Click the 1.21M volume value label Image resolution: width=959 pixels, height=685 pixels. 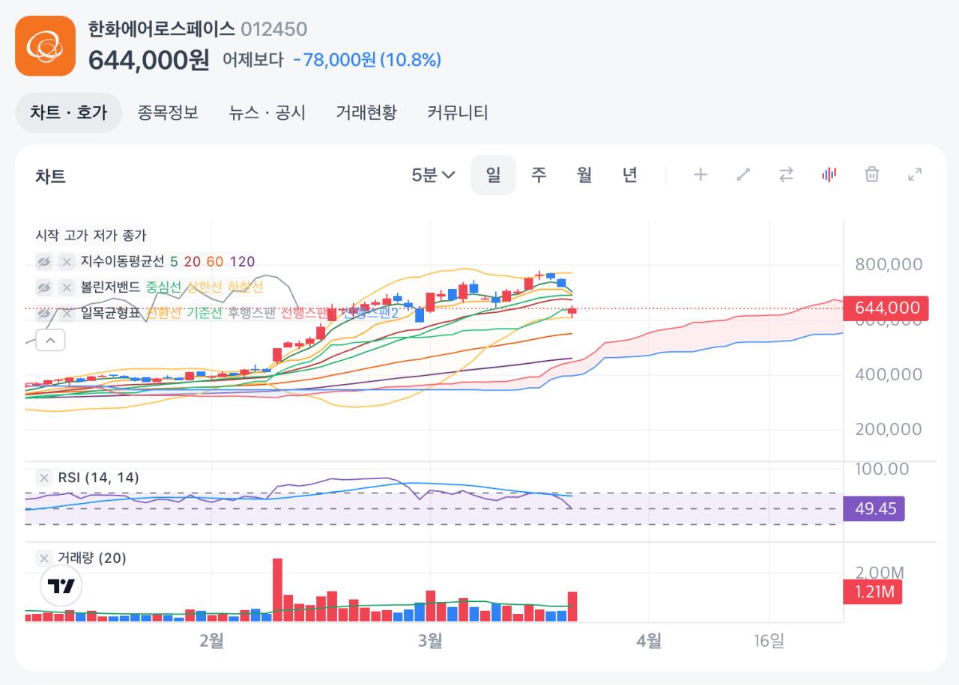pyautogui.click(x=873, y=593)
